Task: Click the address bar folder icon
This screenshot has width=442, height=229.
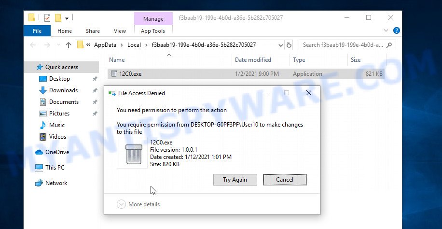Action: click(x=80, y=45)
